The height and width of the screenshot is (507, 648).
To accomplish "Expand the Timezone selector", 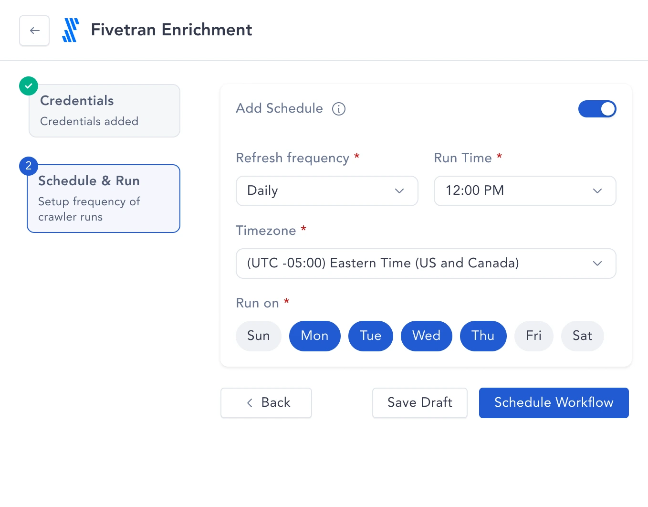I will (x=426, y=264).
